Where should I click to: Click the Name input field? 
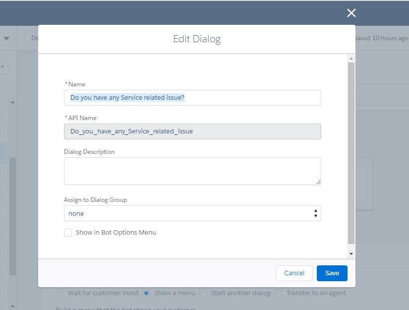click(192, 98)
